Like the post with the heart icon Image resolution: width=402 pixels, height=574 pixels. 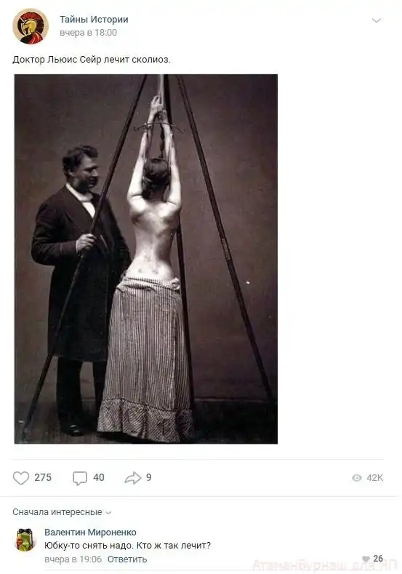(21, 478)
